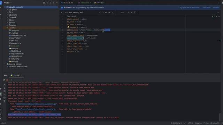The image size is (223, 125).
Task: Go to previous search occurrence
Action: coord(128,12)
